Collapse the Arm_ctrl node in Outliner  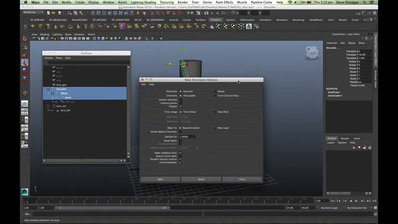coord(48,106)
